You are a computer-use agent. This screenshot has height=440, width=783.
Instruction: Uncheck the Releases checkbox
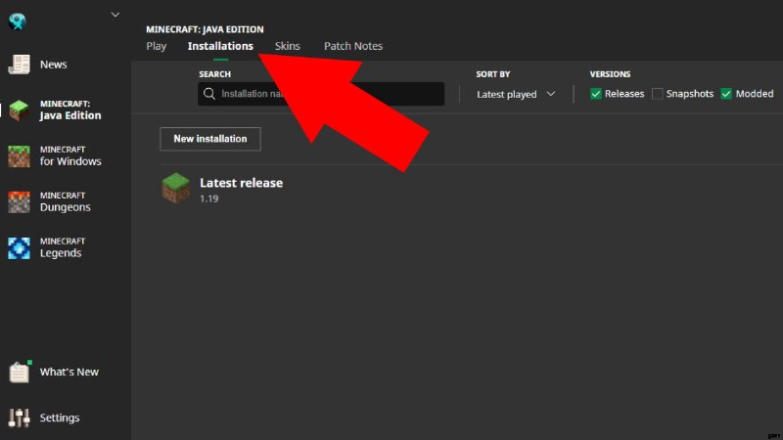point(595,94)
